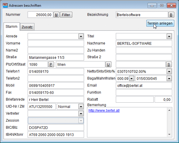This screenshot has height=143, width=179.
Task: Click the Bezeichnung field with Bertelsoftware
Action: [x=142, y=15]
